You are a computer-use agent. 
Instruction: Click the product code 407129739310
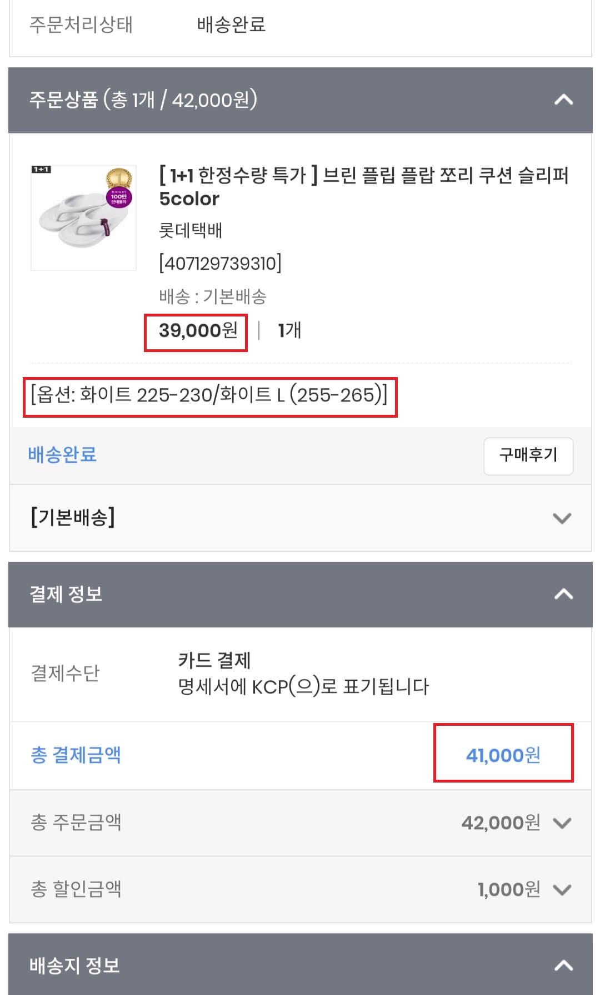[221, 264]
